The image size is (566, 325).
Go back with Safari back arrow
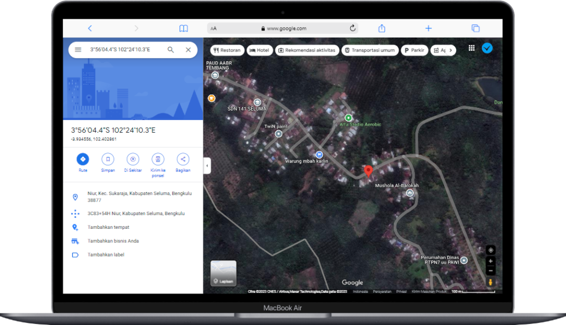tap(90, 28)
